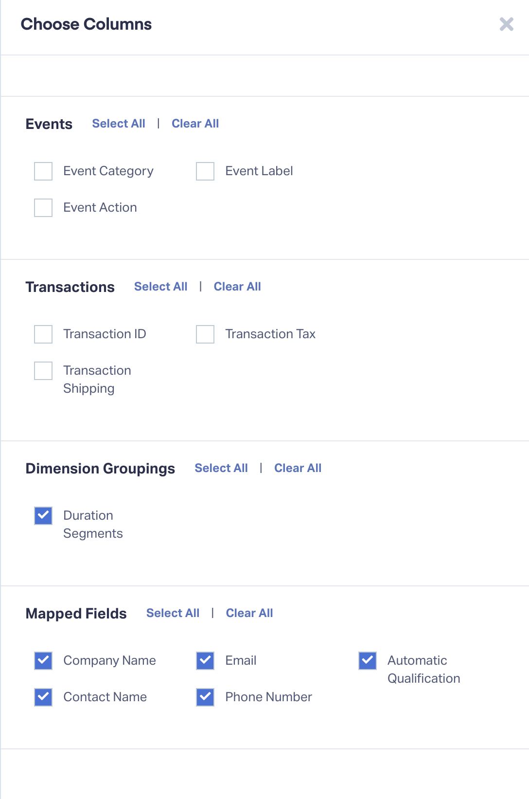This screenshot has width=529, height=799.
Task: Clear All in Transactions section
Action: coord(237,287)
